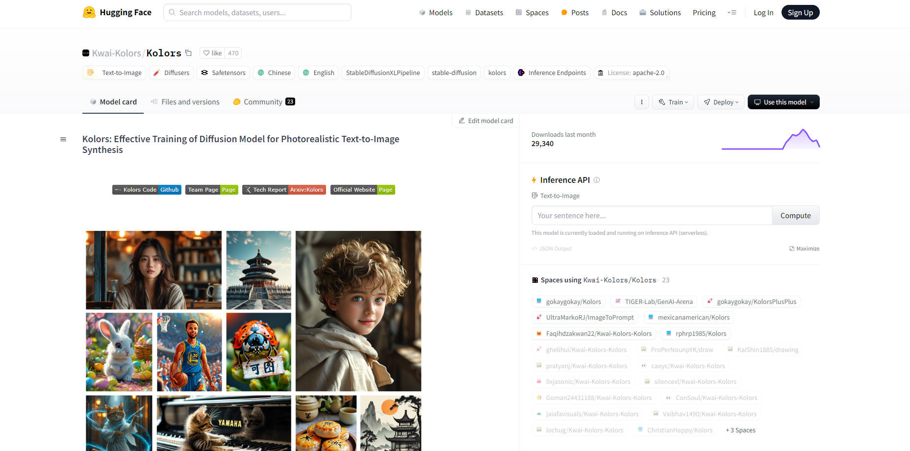Maximize the Inference API widget
Image resolution: width=910 pixels, height=451 pixels.
[804, 249]
